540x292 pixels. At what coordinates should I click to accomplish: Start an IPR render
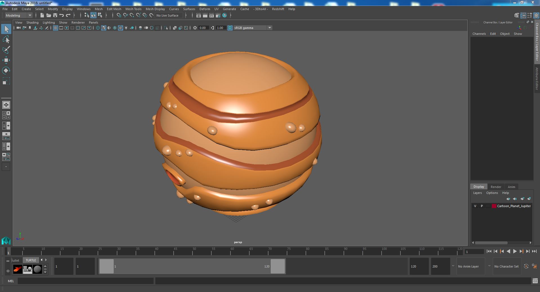(x=212, y=15)
